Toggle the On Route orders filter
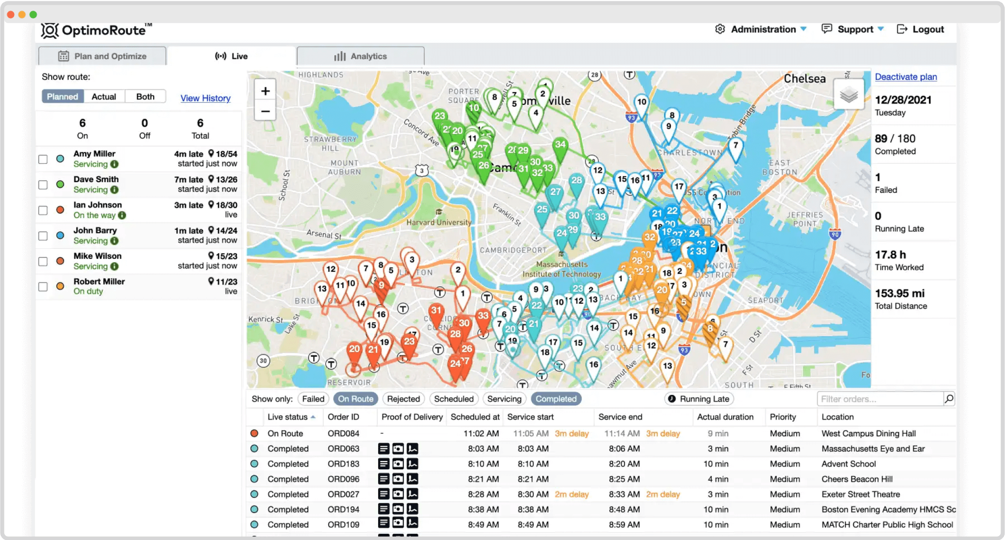The image size is (1005, 540). (356, 399)
